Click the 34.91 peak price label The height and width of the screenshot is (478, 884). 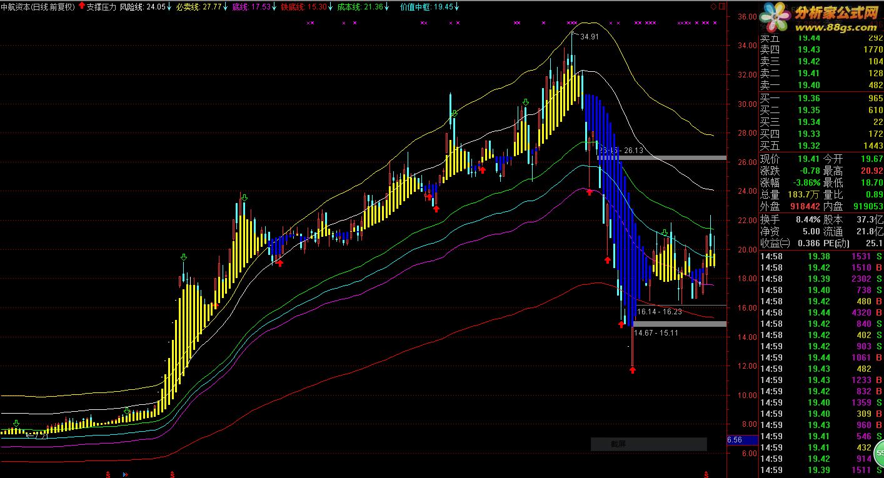pyautogui.click(x=590, y=37)
